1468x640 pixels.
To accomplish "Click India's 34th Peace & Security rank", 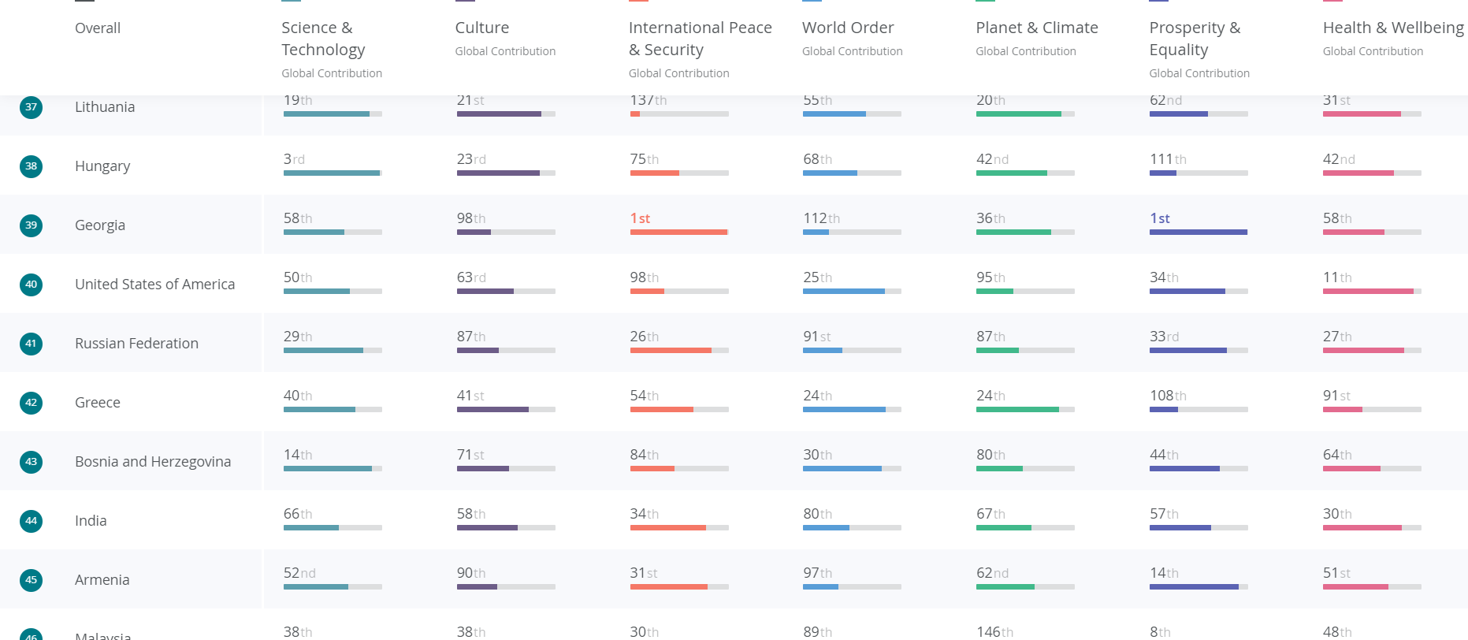I will point(645,514).
